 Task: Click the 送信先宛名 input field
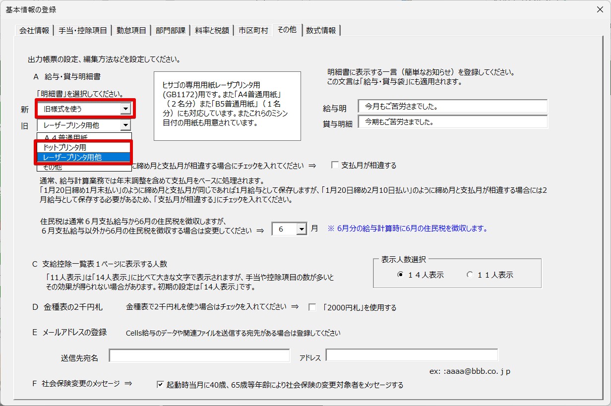[x=199, y=356]
